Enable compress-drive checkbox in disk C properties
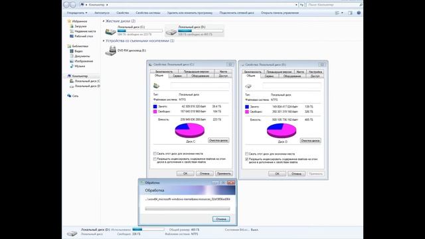 pyautogui.click(x=155, y=153)
